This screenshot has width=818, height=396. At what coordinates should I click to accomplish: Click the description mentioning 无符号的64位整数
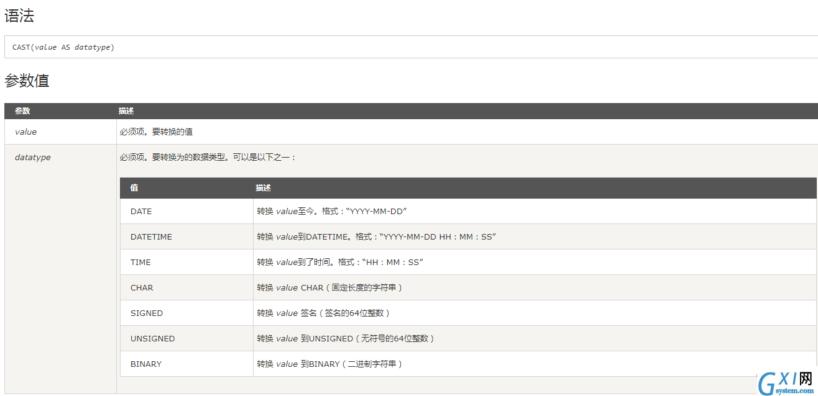pos(346,338)
